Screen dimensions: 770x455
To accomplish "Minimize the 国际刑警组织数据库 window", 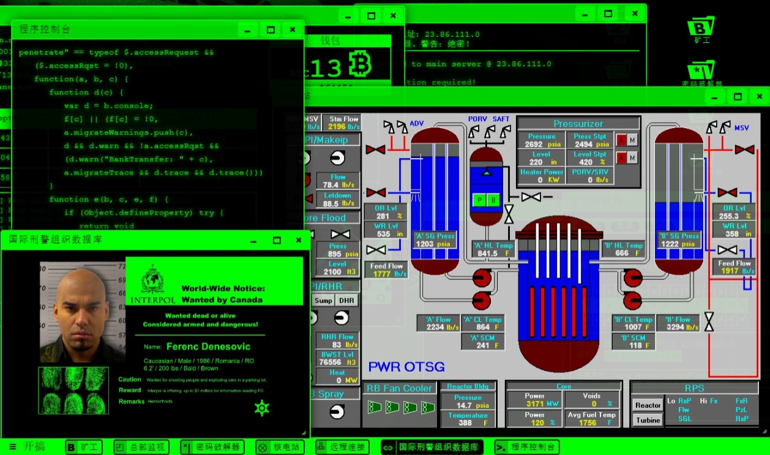I will tap(254, 241).
